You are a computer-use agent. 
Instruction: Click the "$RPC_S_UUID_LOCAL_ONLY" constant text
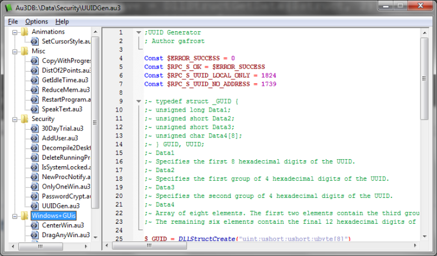click(208, 75)
